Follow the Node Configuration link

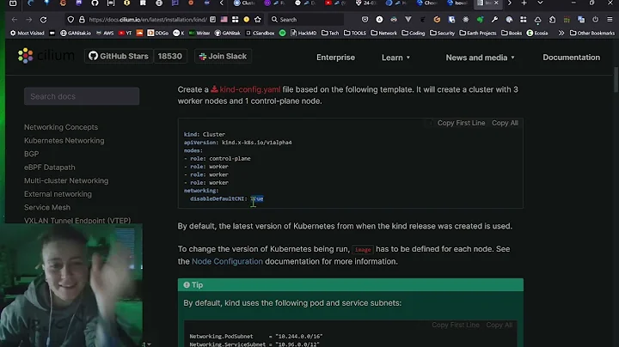pos(227,261)
